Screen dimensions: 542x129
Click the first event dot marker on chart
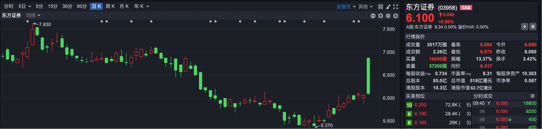tap(27, 21)
